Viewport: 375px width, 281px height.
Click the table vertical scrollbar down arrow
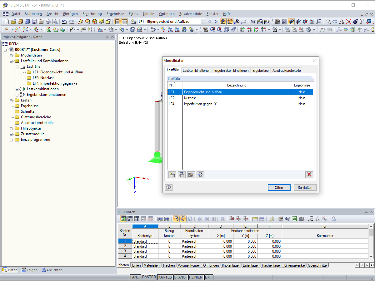pyautogui.click(x=371, y=256)
